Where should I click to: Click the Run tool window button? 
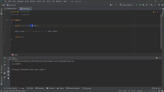[22, 88]
